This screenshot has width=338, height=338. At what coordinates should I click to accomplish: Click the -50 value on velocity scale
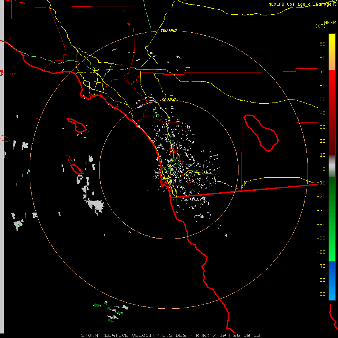pyautogui.click(x=321, y=238)
